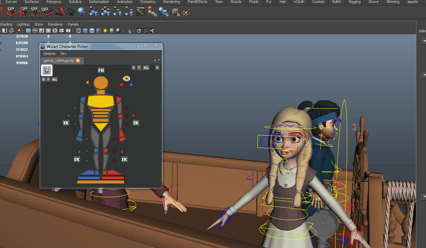
Task: Open the nCloth menu in main menu bar
Action: pos(299,2)
